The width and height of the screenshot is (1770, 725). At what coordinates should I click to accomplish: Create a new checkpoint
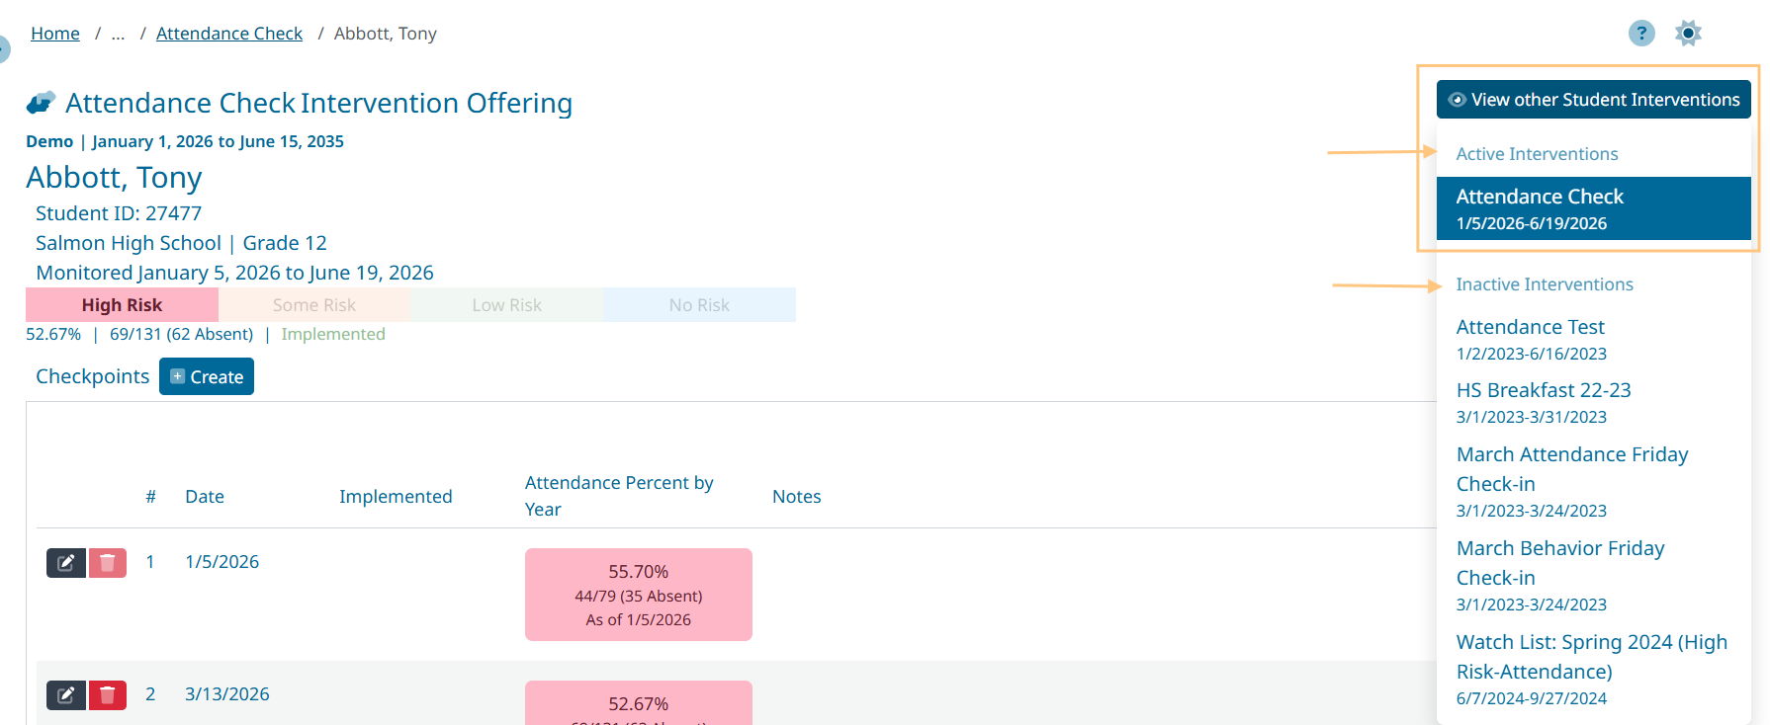pyautogui.click(x=207, y=376)
